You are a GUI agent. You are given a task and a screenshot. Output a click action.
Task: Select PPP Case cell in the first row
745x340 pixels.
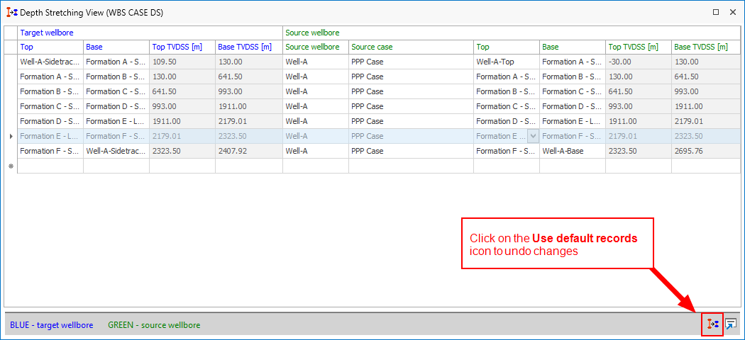[411, 62]
